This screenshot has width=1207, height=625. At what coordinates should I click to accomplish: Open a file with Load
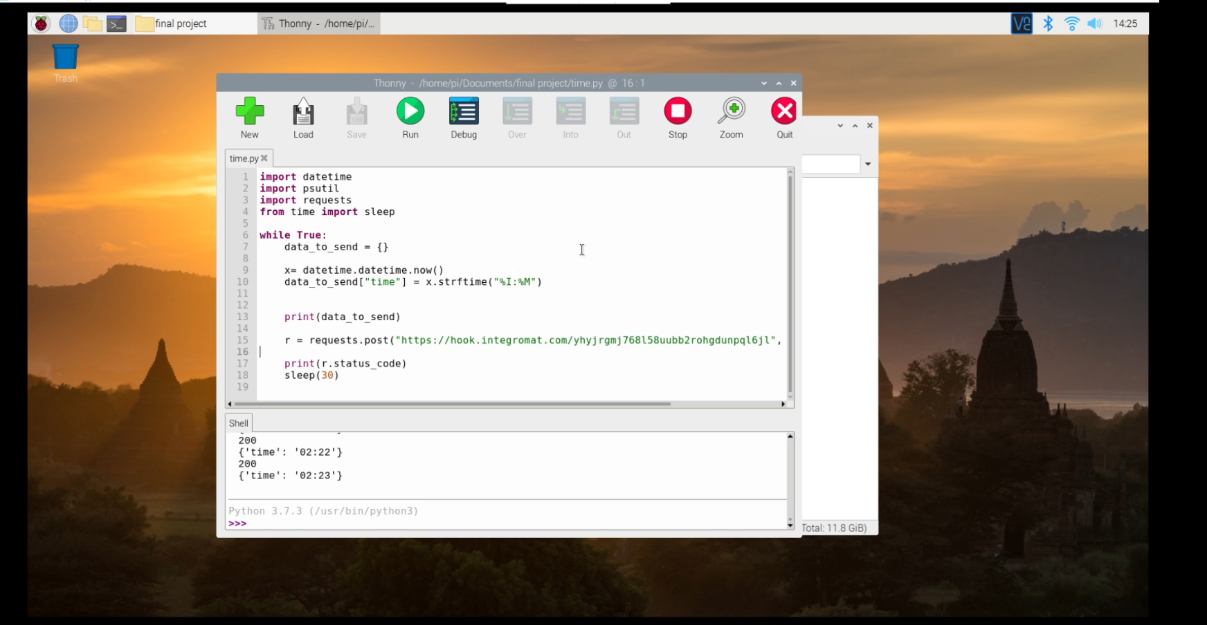coord(303,118)
